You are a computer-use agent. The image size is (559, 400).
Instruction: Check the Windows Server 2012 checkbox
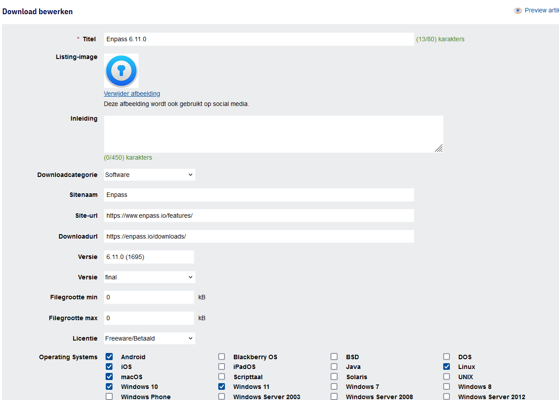point(446,396)
